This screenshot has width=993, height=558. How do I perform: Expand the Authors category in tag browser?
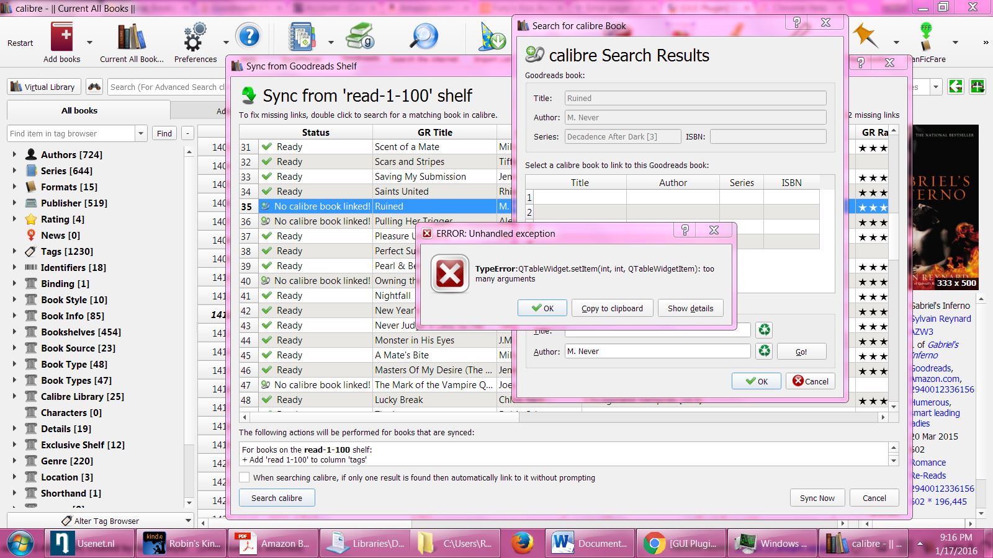click(x=14, y=154)
